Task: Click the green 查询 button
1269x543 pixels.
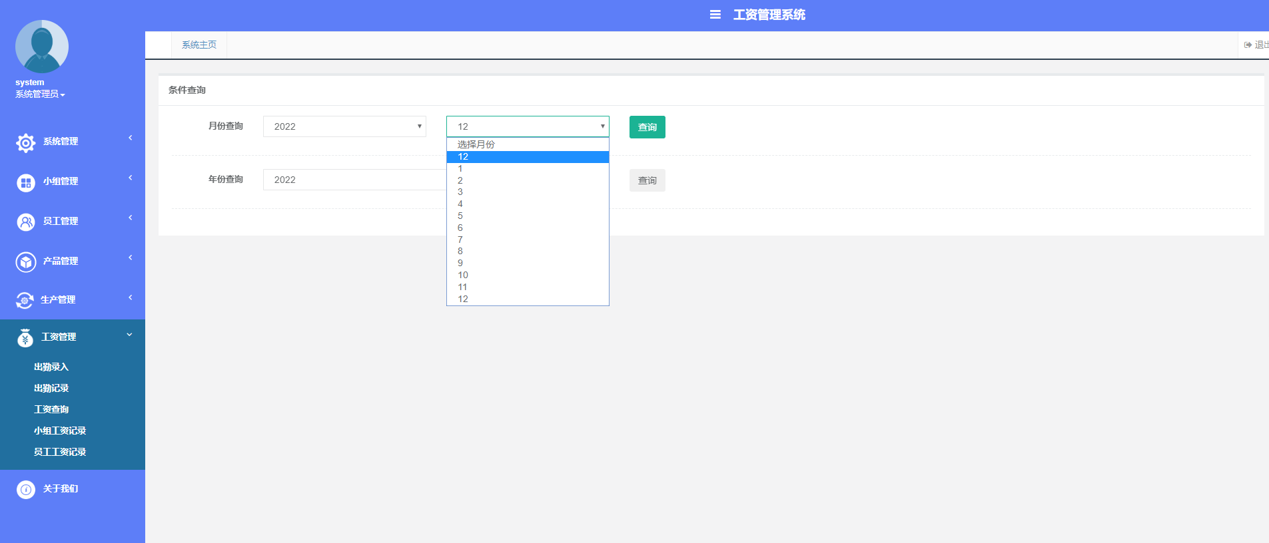Action: (x=647, y=127)
